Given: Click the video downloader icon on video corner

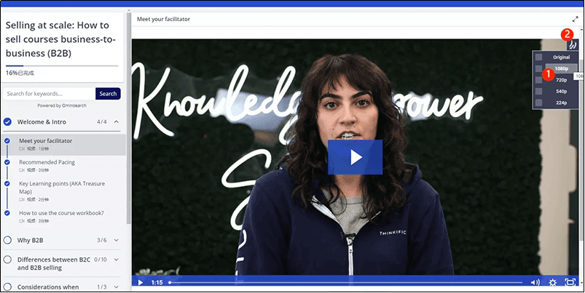Looking at the screenshot, I should pos(571,44).
